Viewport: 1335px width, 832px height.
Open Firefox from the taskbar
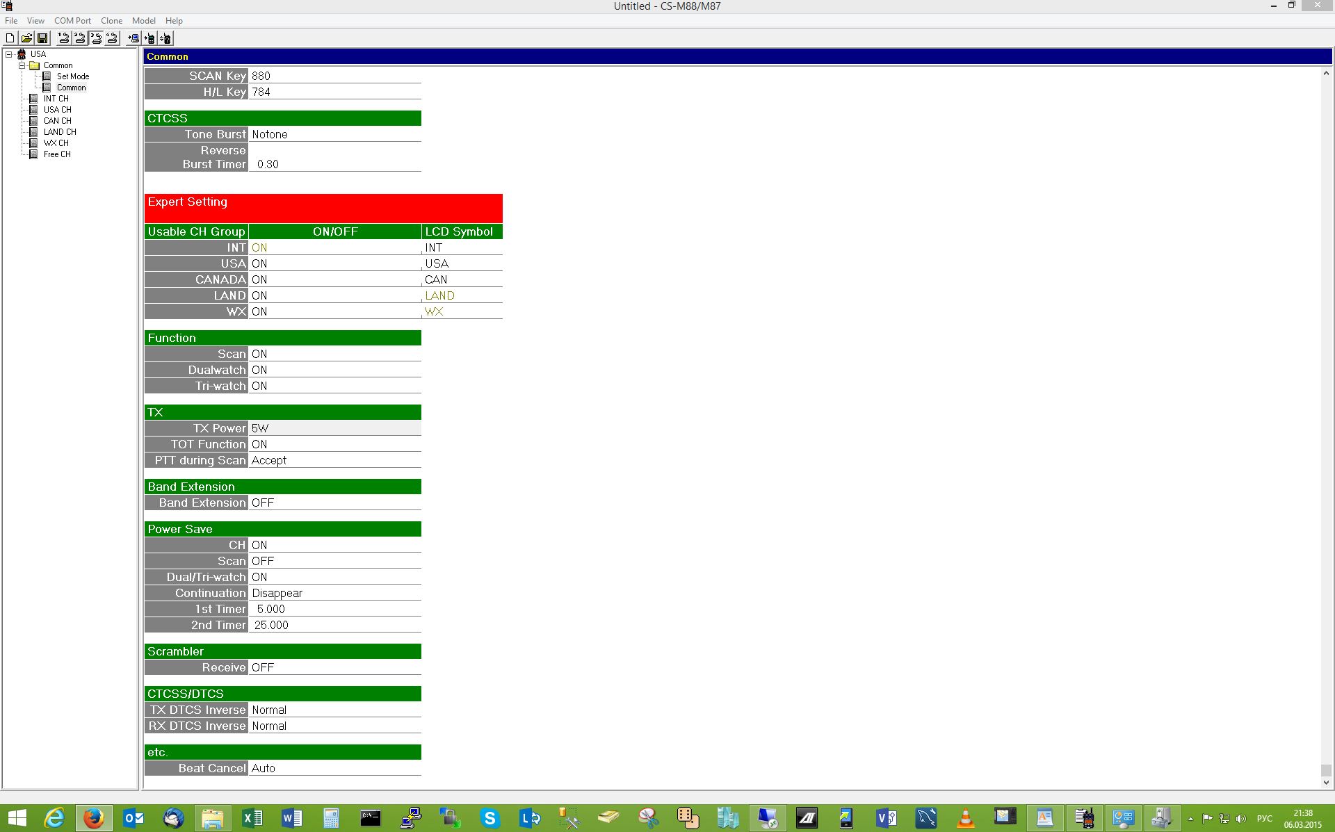[94, 818]
